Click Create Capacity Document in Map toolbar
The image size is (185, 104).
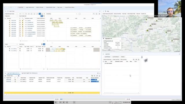108,14
